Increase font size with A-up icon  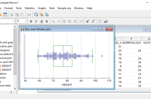tap(88, 21)
